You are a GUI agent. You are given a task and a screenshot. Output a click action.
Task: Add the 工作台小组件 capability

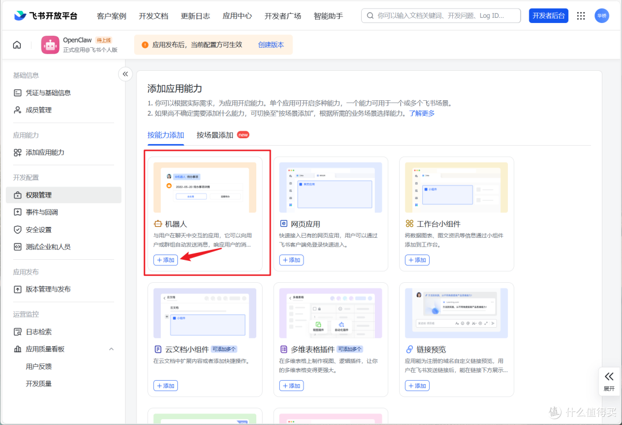tap(417, 260)
